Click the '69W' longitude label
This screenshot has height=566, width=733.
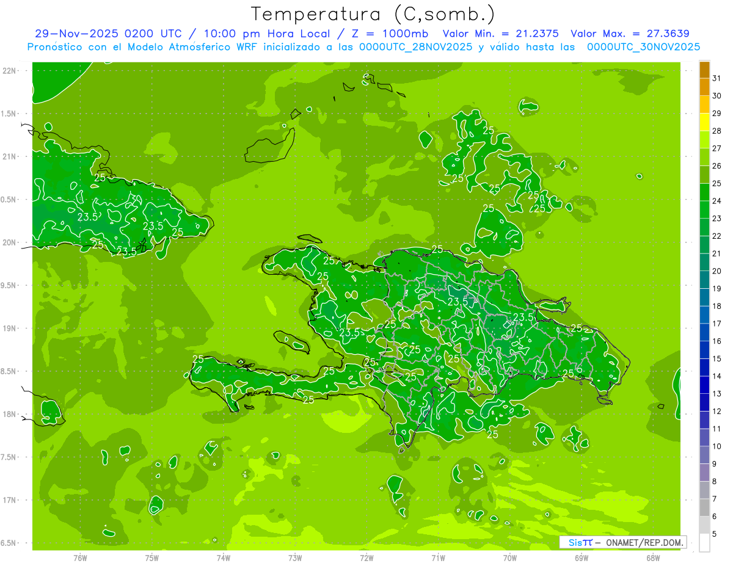click(x=582, y=558)
